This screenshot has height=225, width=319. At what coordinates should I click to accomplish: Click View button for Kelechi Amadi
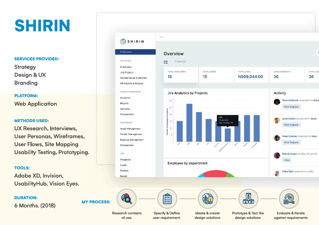(287, 160)
